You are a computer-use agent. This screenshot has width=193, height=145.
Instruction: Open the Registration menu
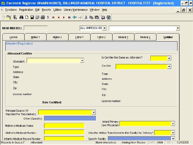click(26, 10)
